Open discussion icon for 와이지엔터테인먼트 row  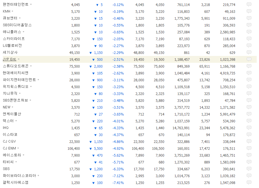pyautogui.click(x=249, y=80)
